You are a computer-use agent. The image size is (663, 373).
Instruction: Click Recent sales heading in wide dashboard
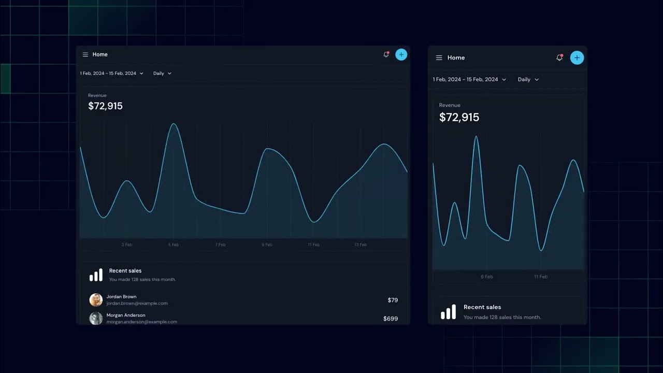pyautogui.click(x=125, y=270)
